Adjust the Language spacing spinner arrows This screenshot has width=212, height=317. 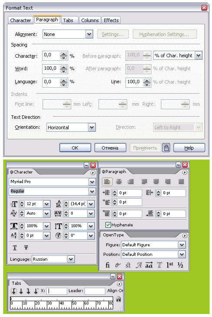click(64, 82)
